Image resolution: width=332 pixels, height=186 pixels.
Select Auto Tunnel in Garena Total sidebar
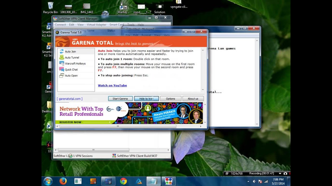coord(76,58)
